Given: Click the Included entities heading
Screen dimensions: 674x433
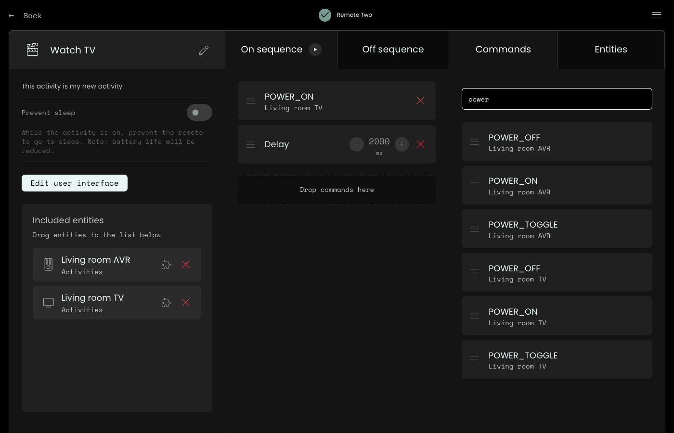Looking at the screenshot, I should pos(68,220).
